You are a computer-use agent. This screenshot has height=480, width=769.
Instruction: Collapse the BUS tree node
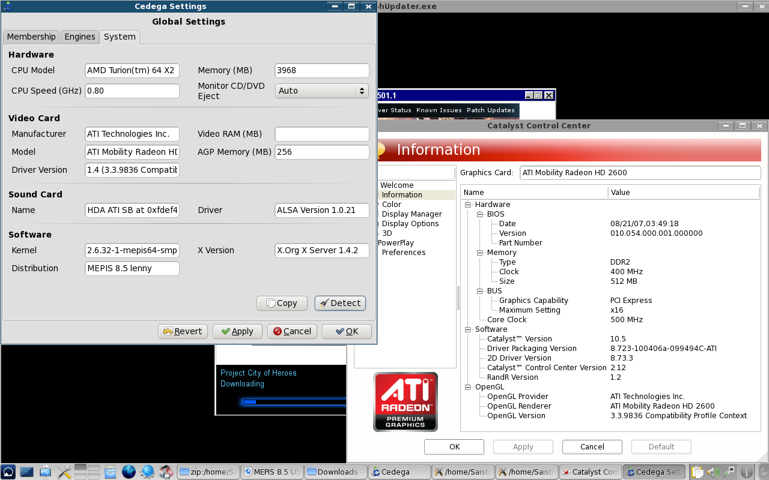click(x=480, y=291)
